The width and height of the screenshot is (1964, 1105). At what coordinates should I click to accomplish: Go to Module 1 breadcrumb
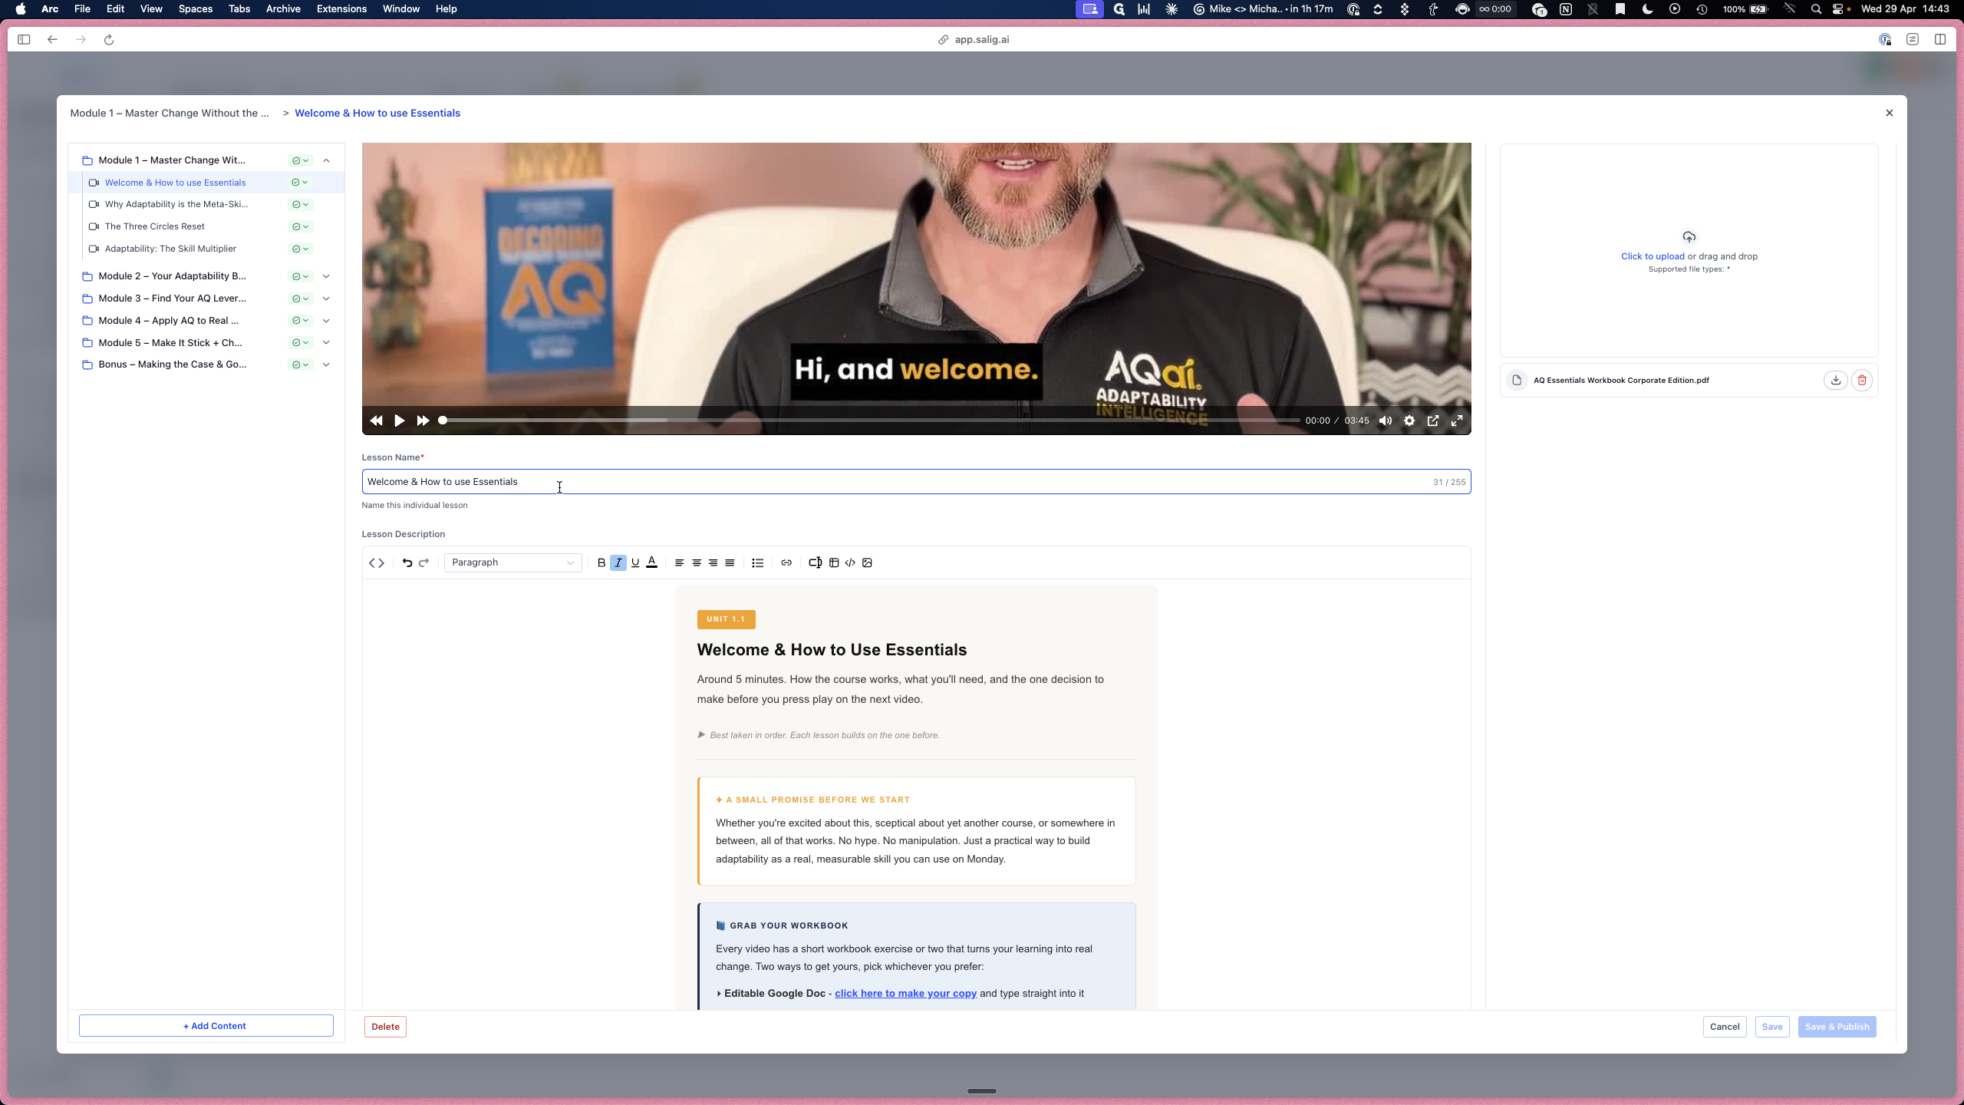[170, 113]
